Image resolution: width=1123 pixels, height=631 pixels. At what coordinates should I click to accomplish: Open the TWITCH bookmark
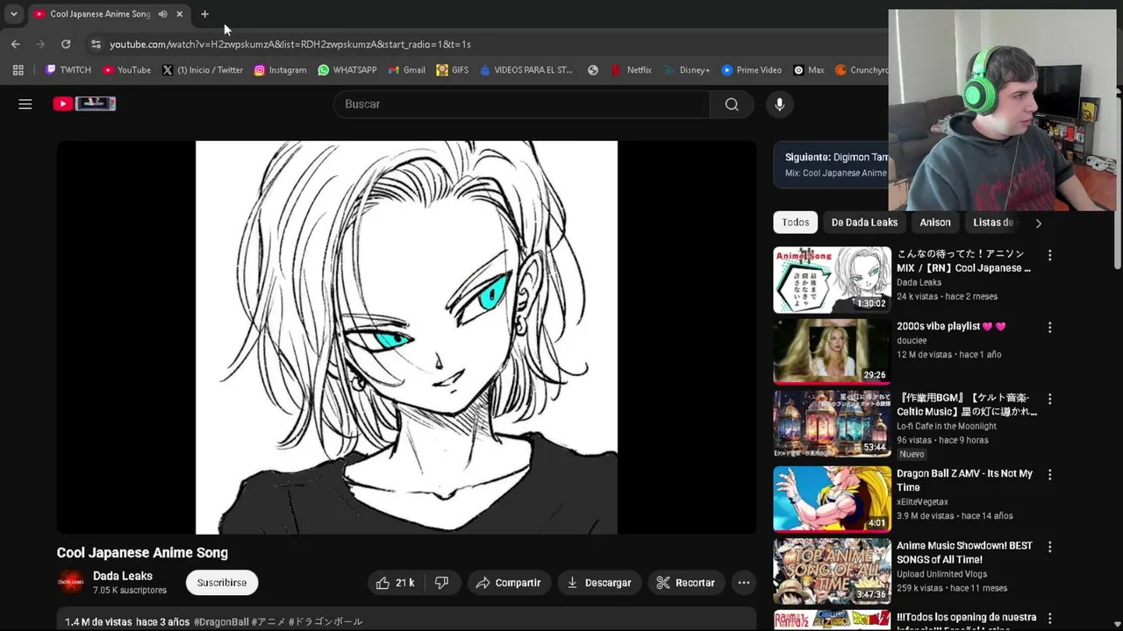68,70
